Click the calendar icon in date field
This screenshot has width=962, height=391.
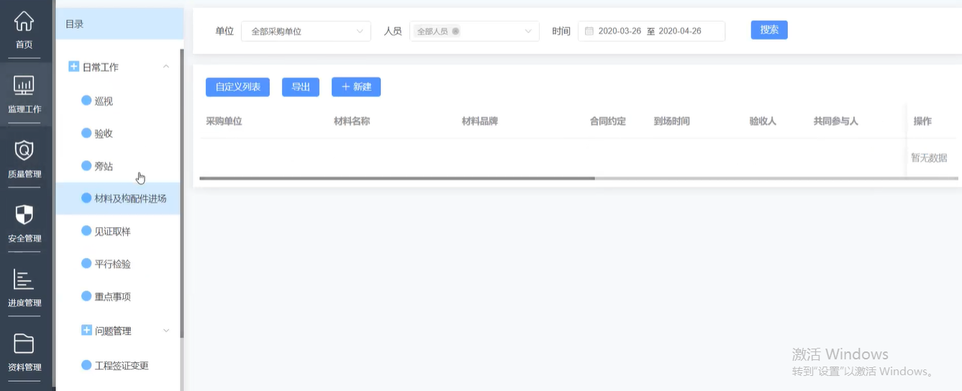(589, 31)
